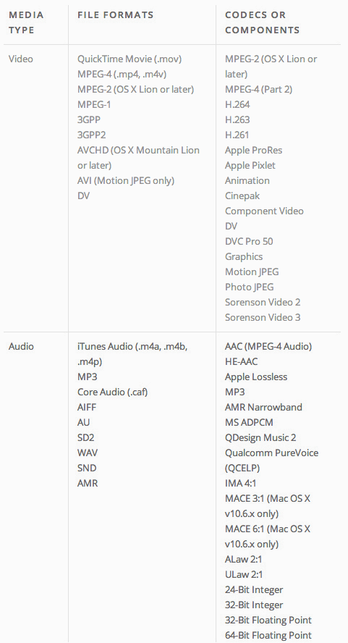Click QDesign Music 2 codec entry
Screen dimensions: 348x643
[260, 437]
